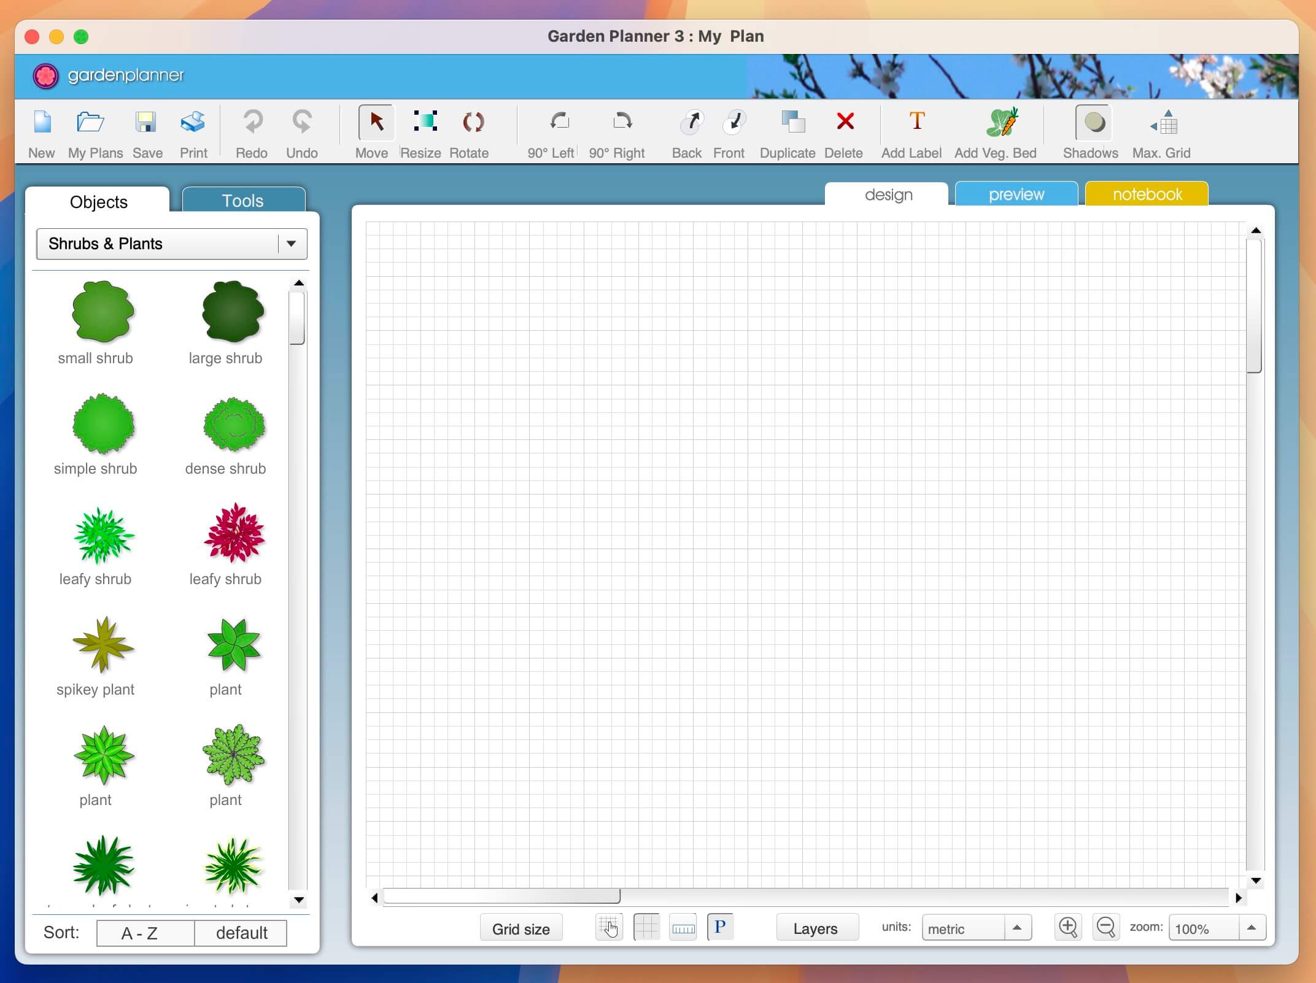
Task: Switch to the preview tab
Action: pos(1016,194)
